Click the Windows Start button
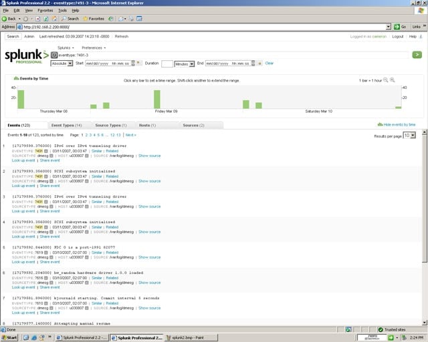 point(9,337)
